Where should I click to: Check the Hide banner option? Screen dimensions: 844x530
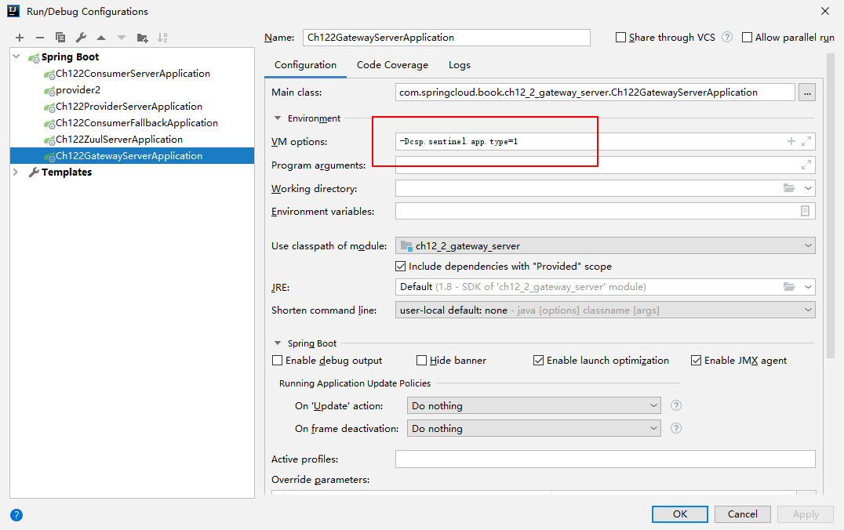pos(421,361)
